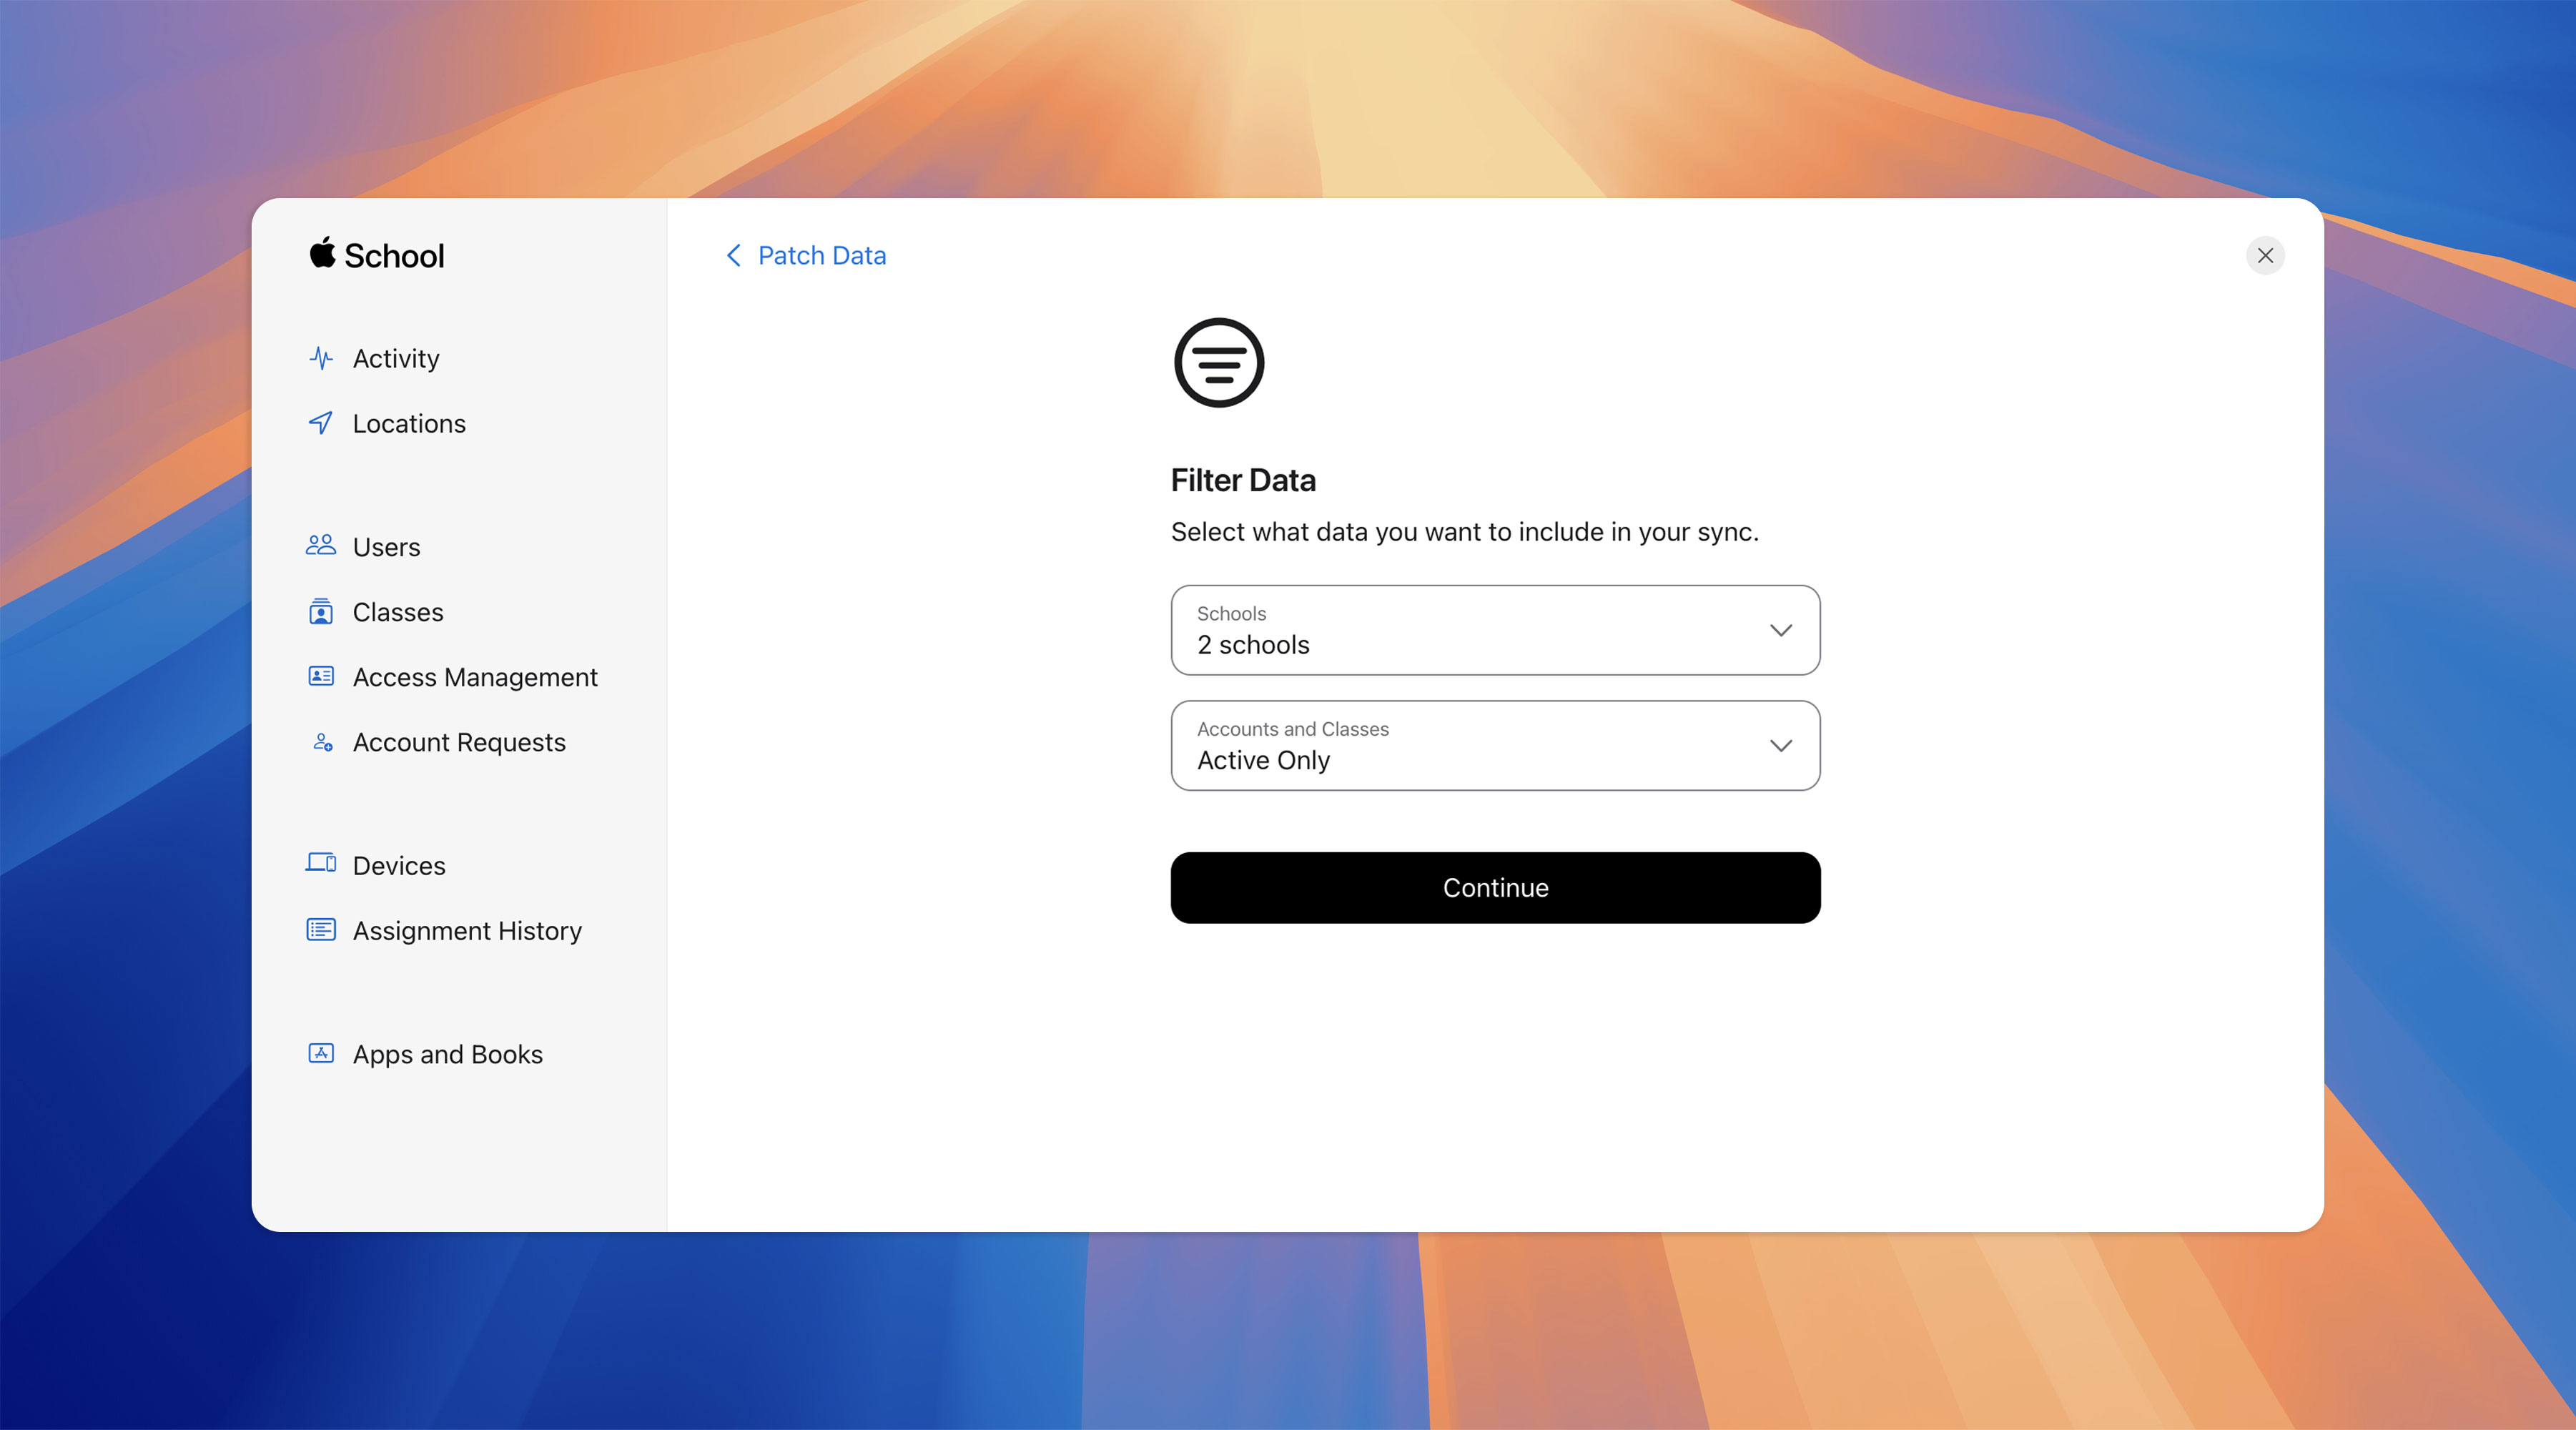Click the Apps and Books icon
The height and width of the screenshot is (1430, 2576).
tap(321, 1054)
